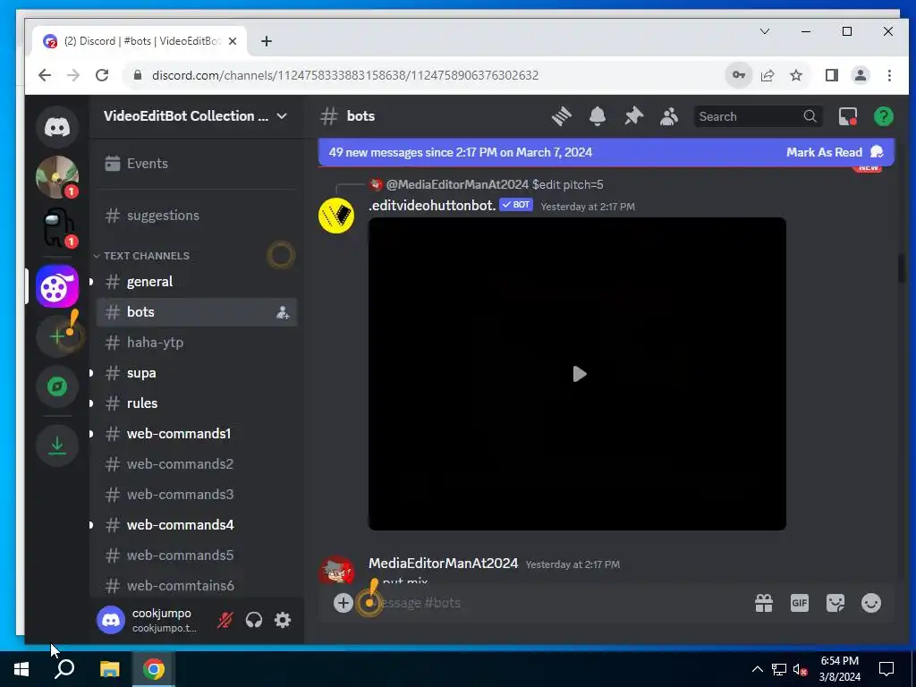Click Mark As Read button
The width and height of the screenshot is (916, 687).
pyautogui.click(x=835, y=152)
